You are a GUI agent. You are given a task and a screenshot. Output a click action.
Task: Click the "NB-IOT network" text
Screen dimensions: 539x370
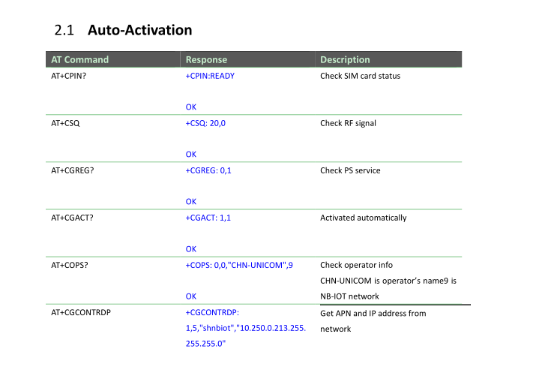(x=349, y=296)
